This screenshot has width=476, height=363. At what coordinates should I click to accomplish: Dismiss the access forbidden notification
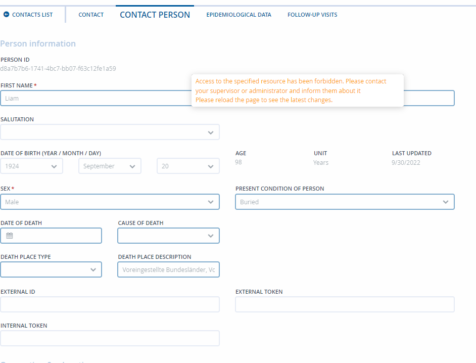pyautogui.click(x=298, y=90)
